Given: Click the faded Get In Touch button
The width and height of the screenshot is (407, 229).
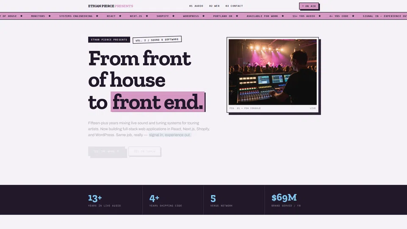Looking at the screenshot, I should click(x=144, y=151).
